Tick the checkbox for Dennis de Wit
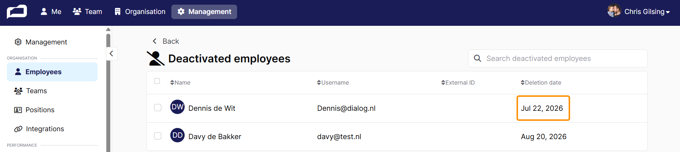This screenshot has height=152, width=680. (x=158, y=108)
